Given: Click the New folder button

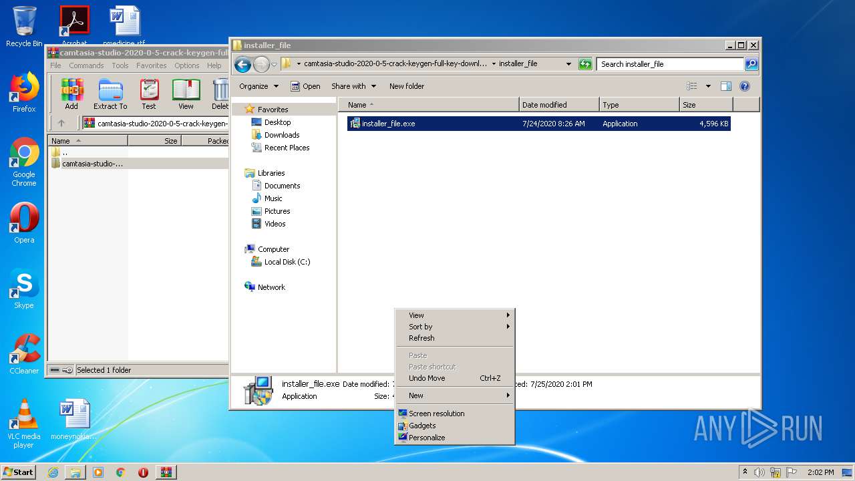Looking at the screenshot, I should tap(407, 86).
